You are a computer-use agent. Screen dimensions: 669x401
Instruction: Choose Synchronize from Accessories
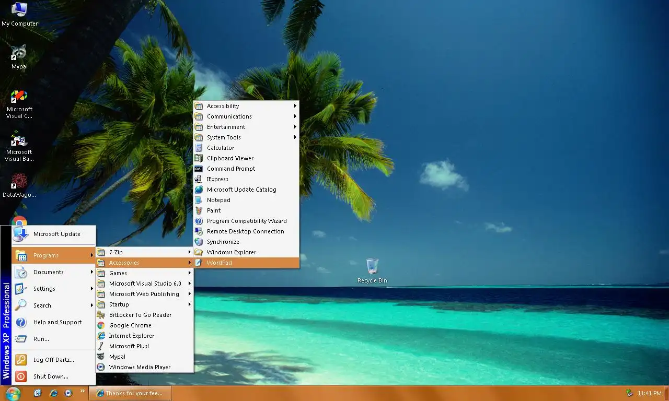[x=246, y=242]
